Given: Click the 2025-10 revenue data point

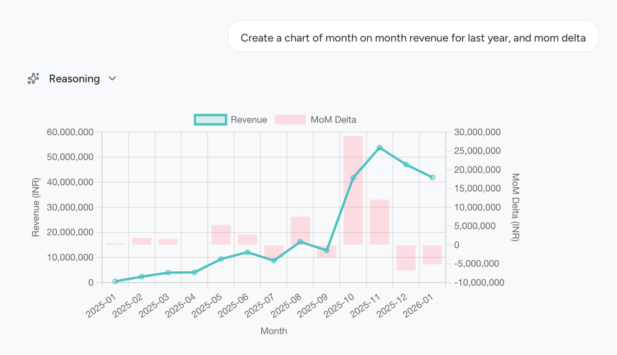Looking at the screenshot, I should click(353, 178).
